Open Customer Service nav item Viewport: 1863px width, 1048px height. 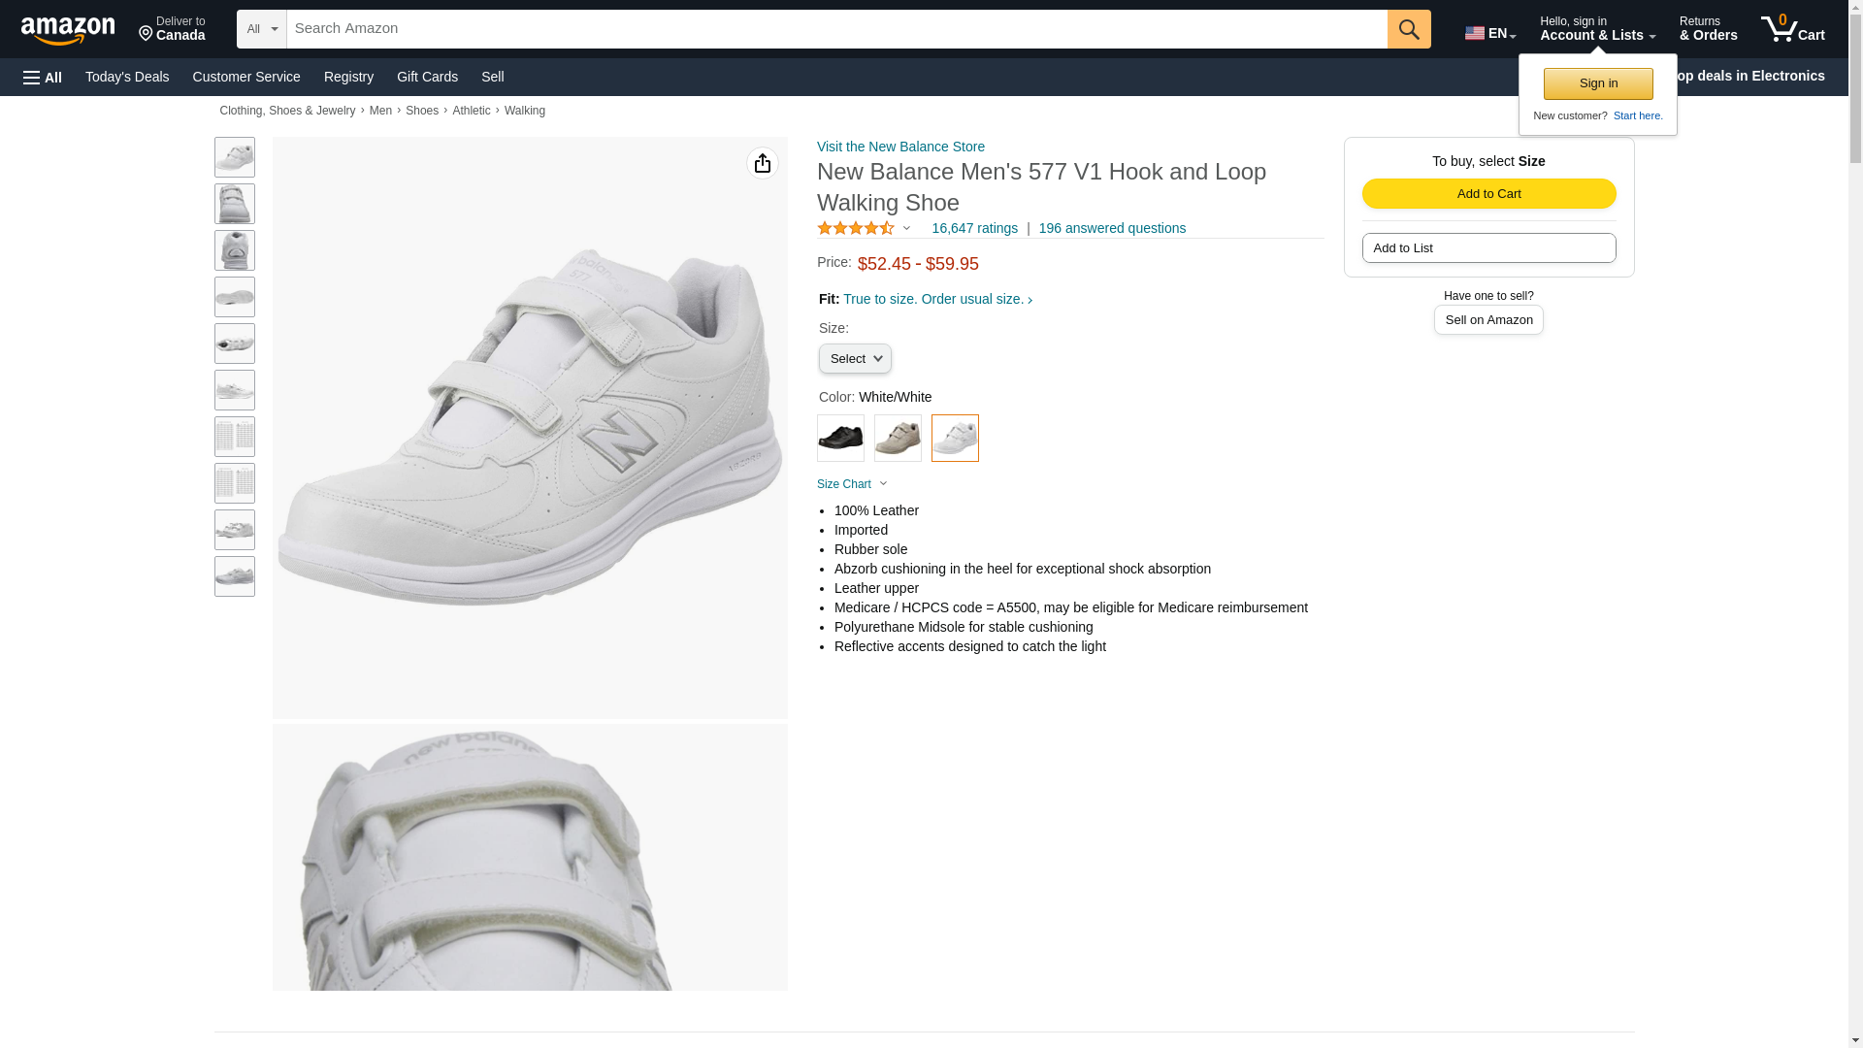tap(246, 77)
